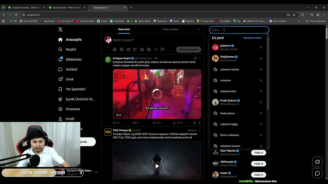Screen dimensions: 328x184
Task: Add a GIF to the post composer
Action: 121,50
